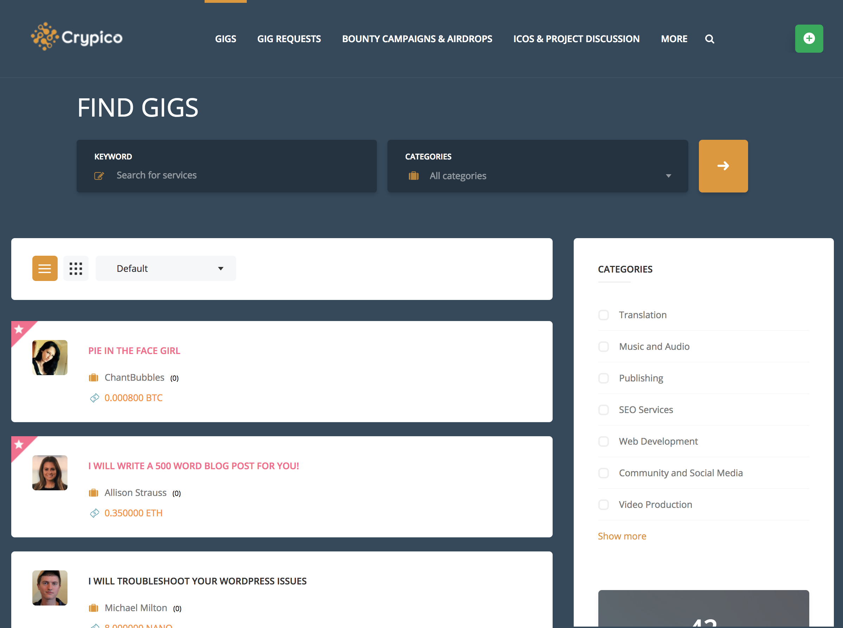Click the Search for services keyword field
This screenshot has width=843, height=628.
click(x=226, y=175)
